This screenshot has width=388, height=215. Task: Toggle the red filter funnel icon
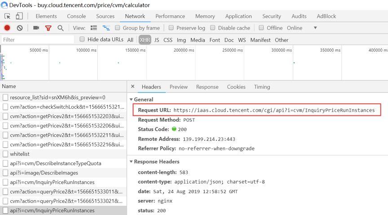(48, 28)
